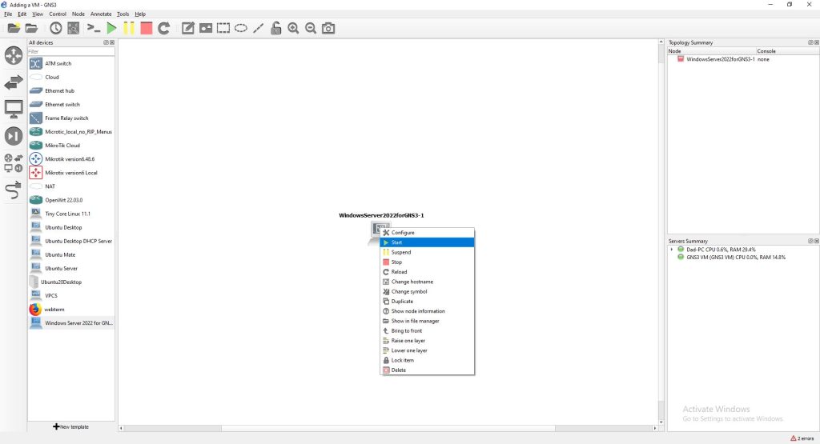Select Raise one layer
This screenshot has width=820, height=444.
(428, 341)
